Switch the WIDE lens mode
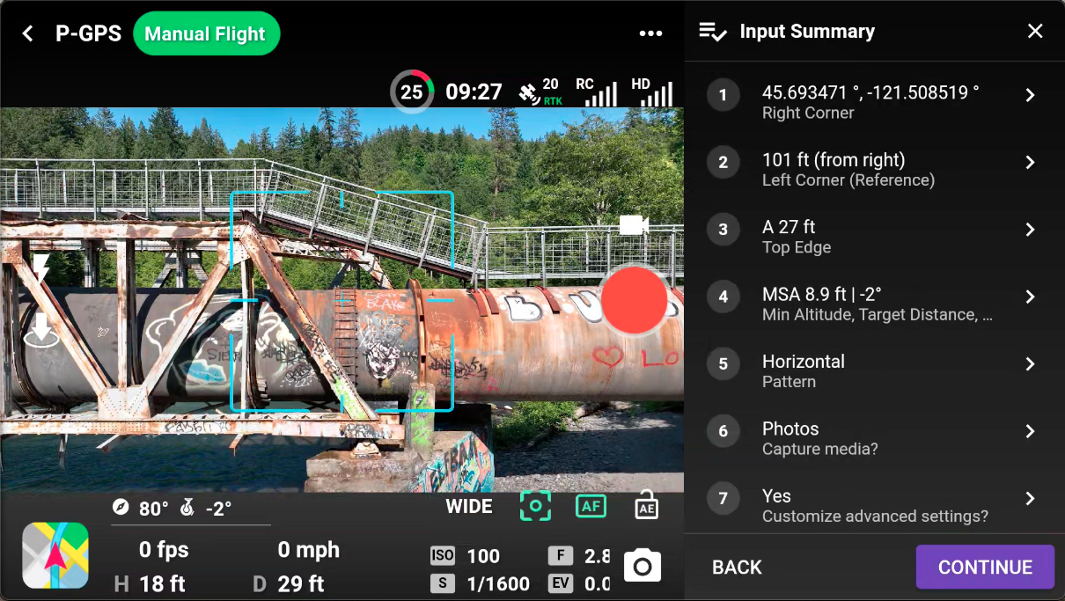This screenshot has width=1065, height=601. (x=469, y=507)
